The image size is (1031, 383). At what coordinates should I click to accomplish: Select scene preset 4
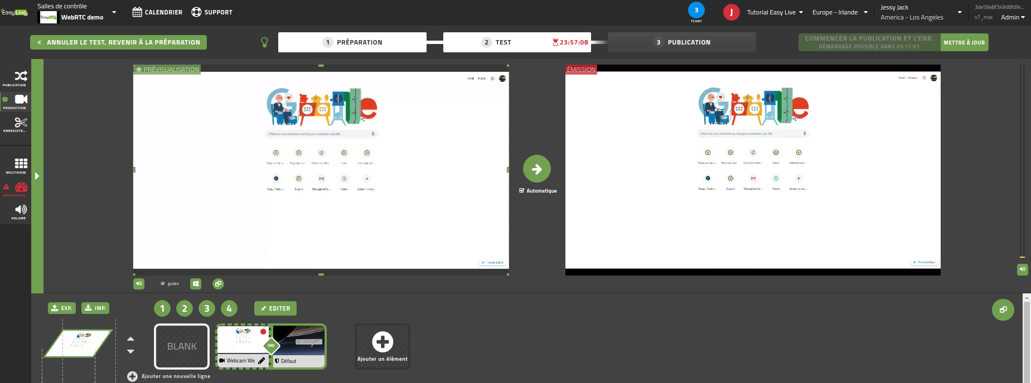(229, 308)
